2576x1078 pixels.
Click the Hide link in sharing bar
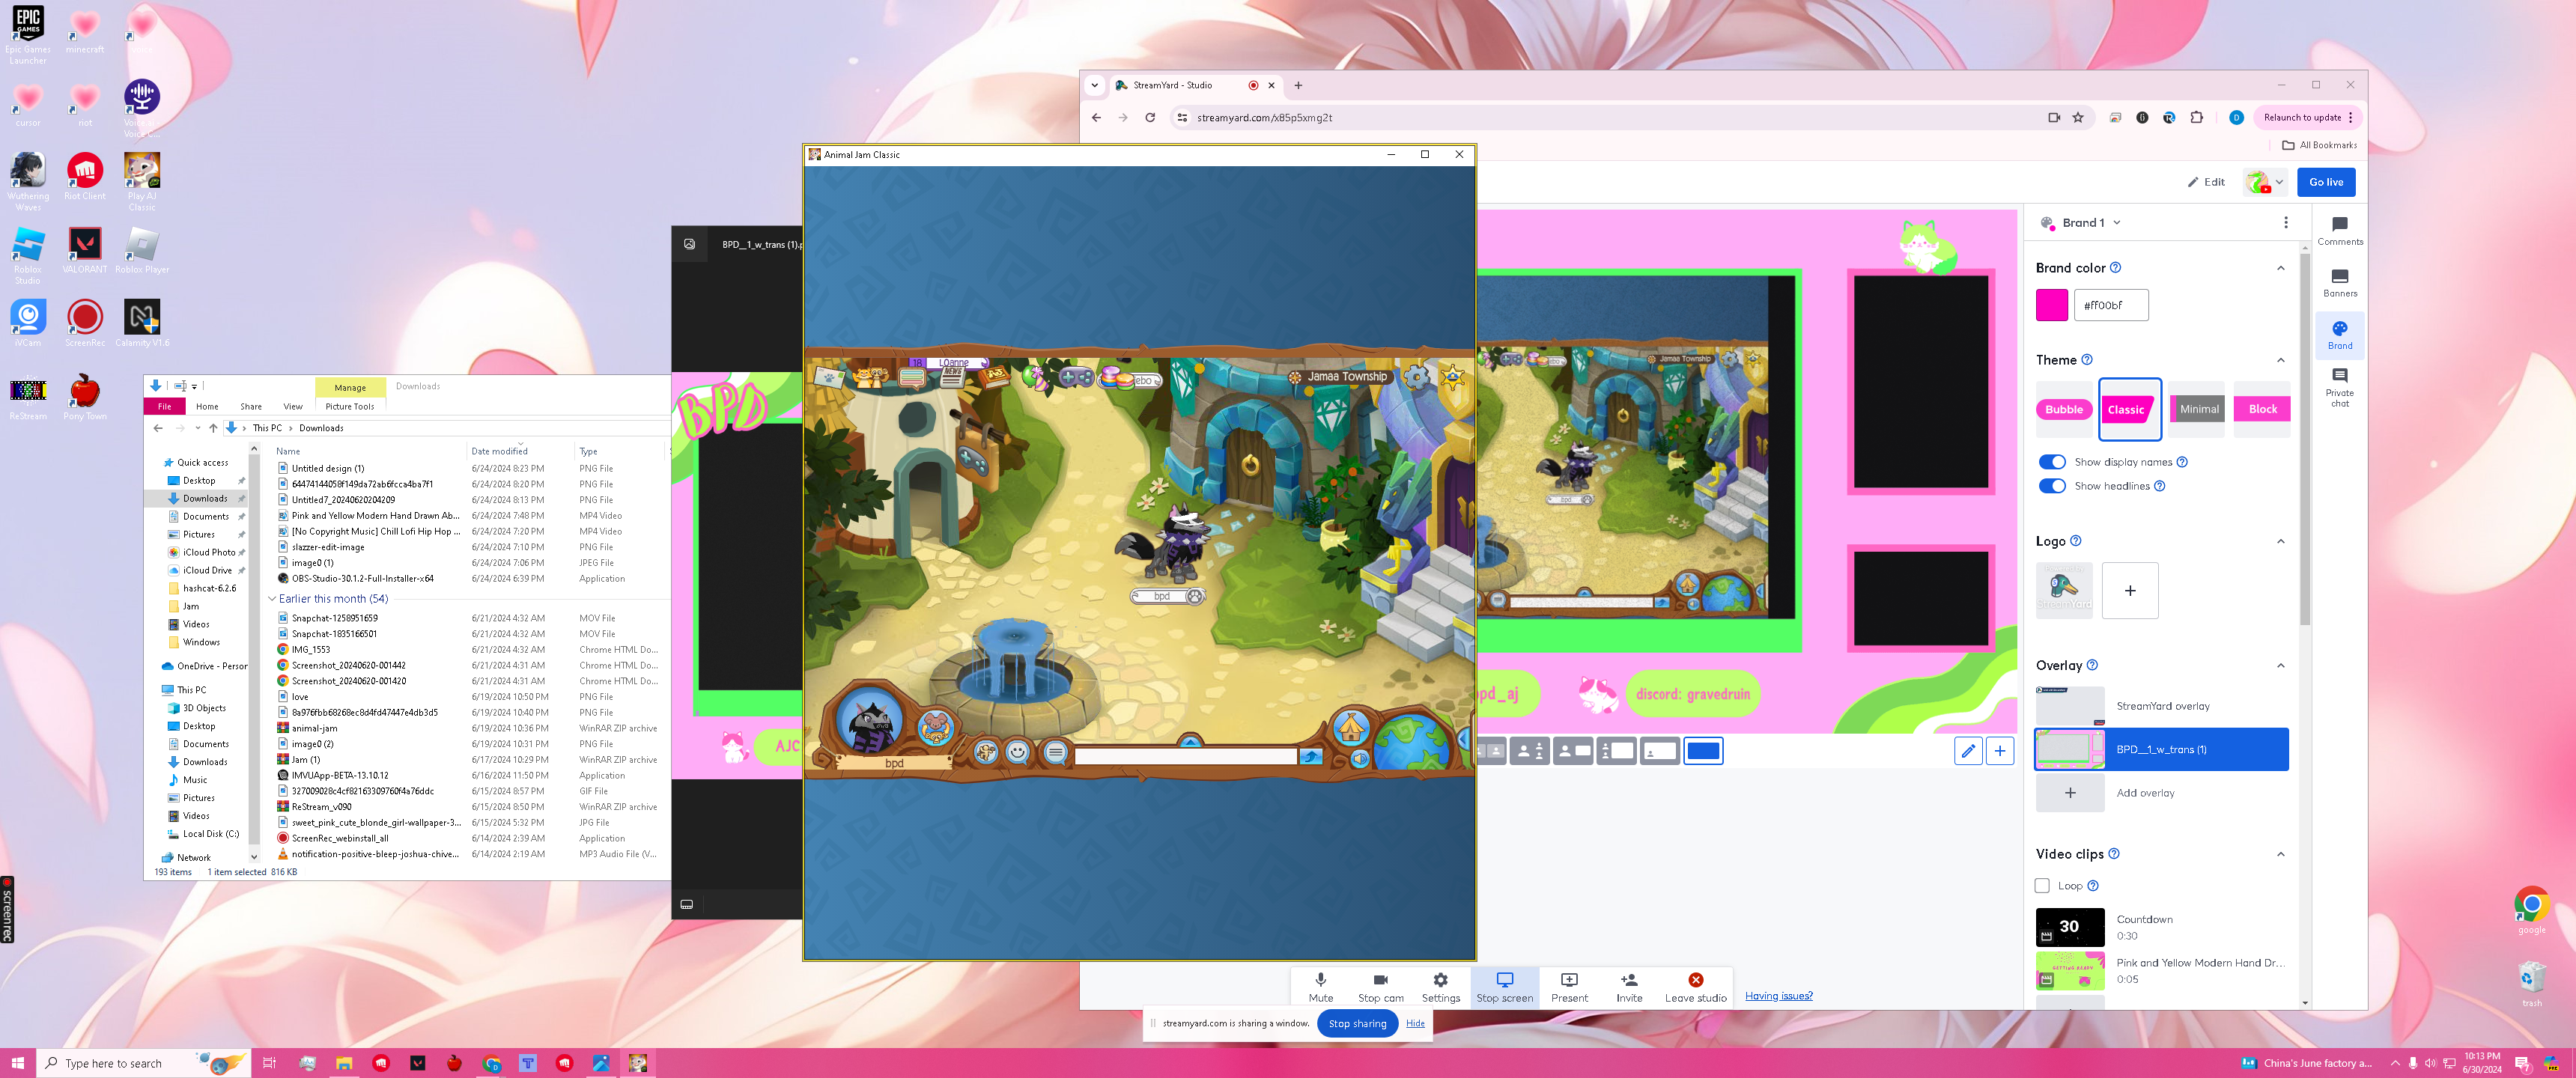[x=1415, y=1023]
